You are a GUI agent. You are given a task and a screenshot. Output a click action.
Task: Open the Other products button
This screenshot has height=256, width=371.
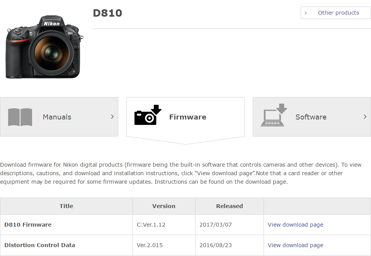(x=336, y=13)
